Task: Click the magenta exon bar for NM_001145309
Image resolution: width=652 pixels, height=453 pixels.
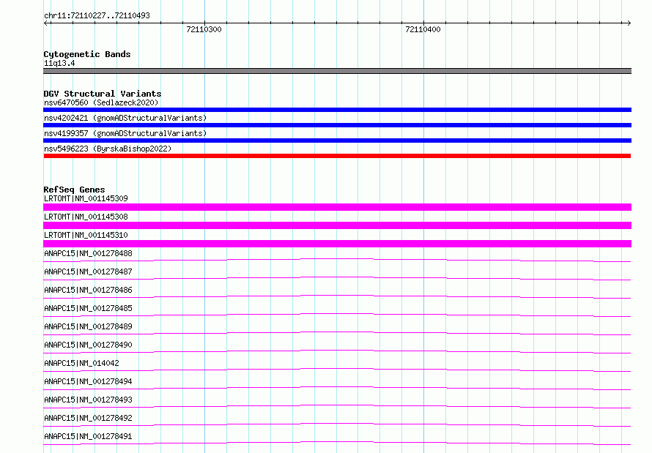Action: pos(337,207)
